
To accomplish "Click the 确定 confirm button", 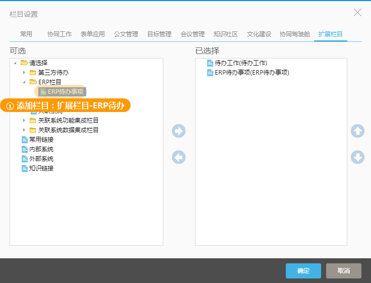I will (x=303, y=271).
